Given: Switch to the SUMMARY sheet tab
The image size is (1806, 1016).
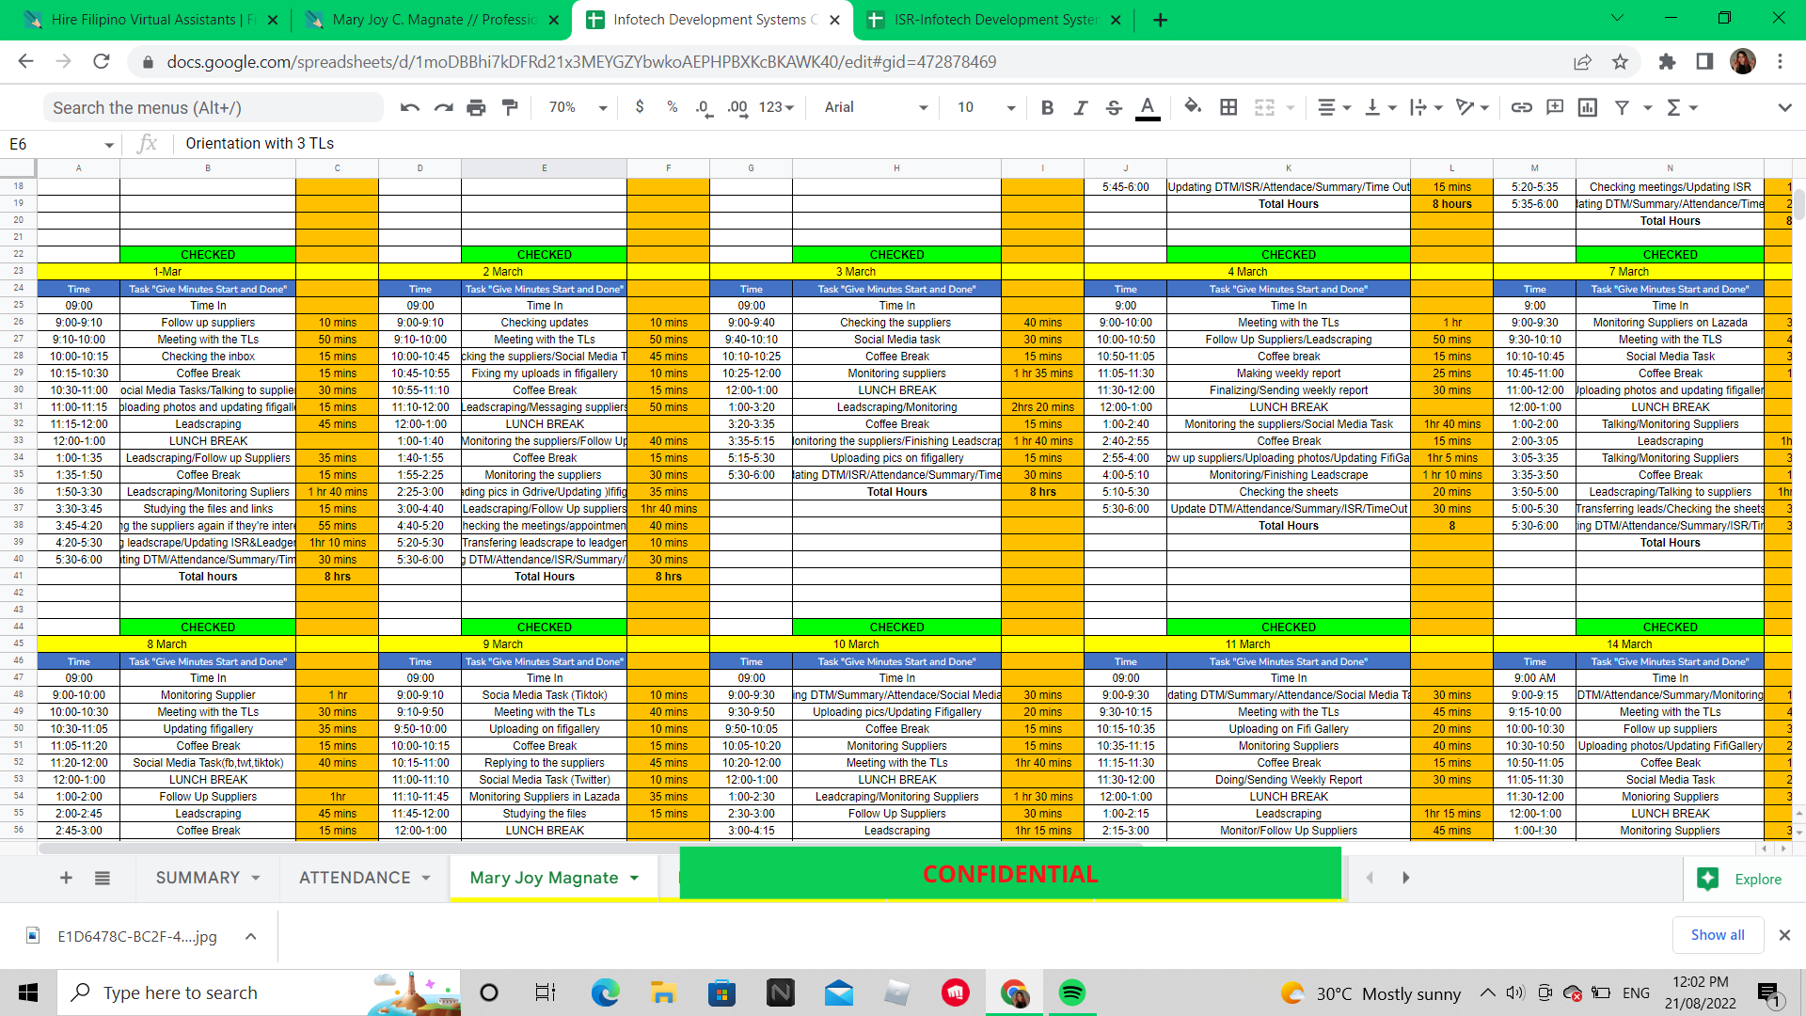Looking at the screenshot, I should pyautogui.click(x=198, y=878).
